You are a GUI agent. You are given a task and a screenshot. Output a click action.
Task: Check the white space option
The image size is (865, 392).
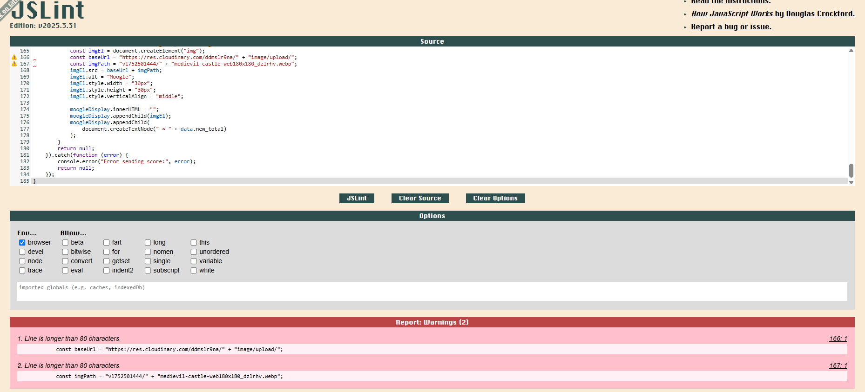(194, 270)
